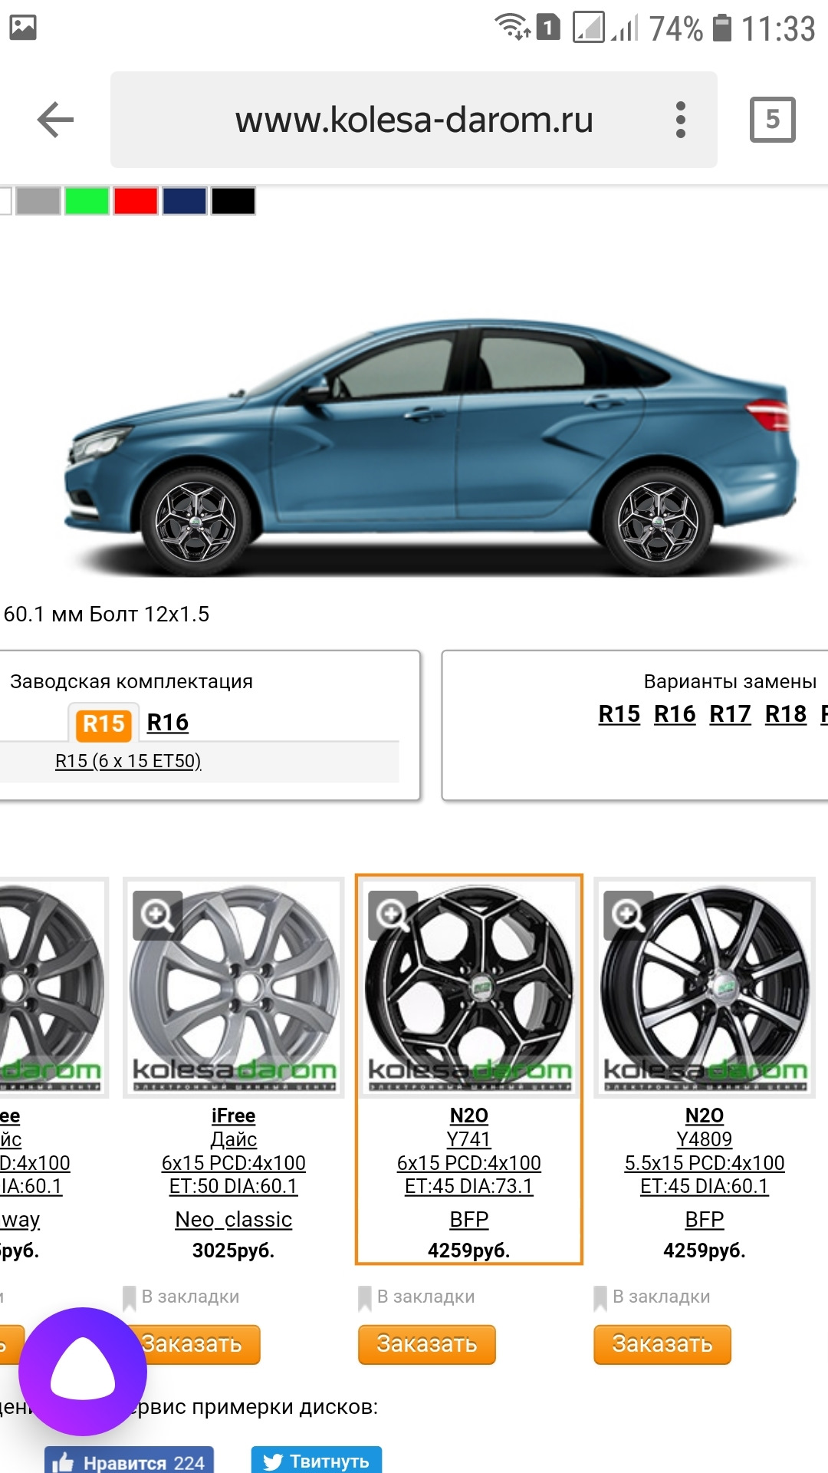Tap the Твитнуть share button
This screenshot has height=1473, width=828.
coord(317,1460)
